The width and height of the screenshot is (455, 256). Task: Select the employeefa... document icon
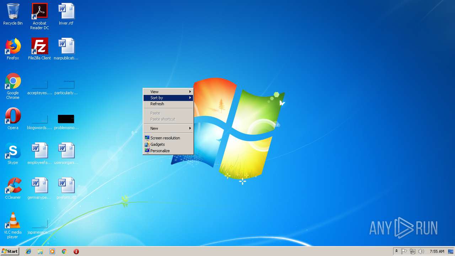click(39, 154)
